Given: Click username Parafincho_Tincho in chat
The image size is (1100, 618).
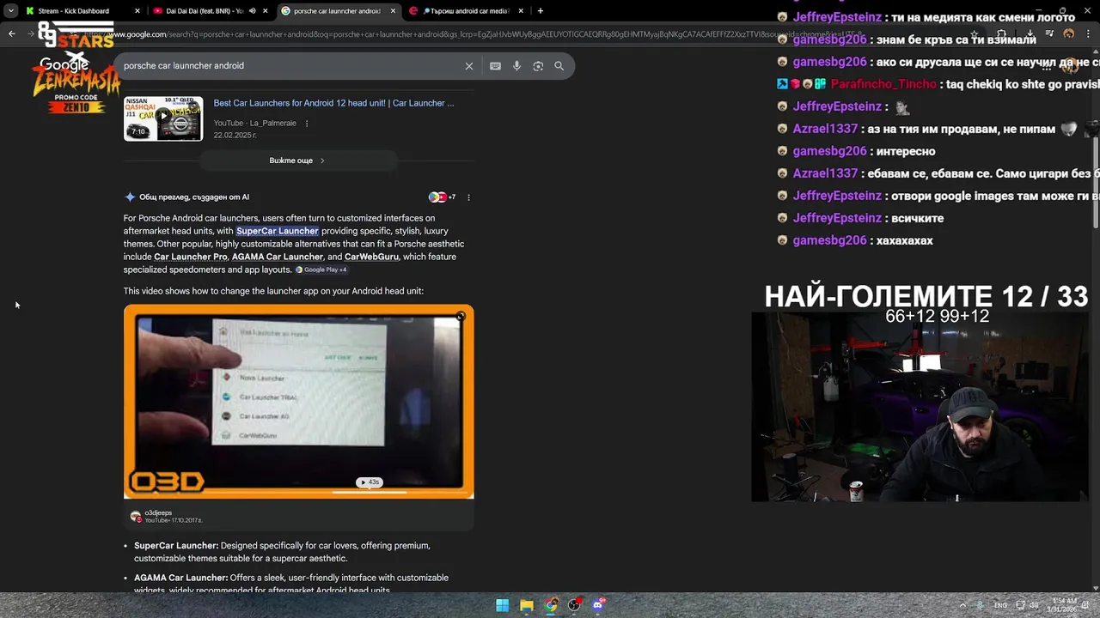Looking at the screenshot, I should (x=882, y=84).
